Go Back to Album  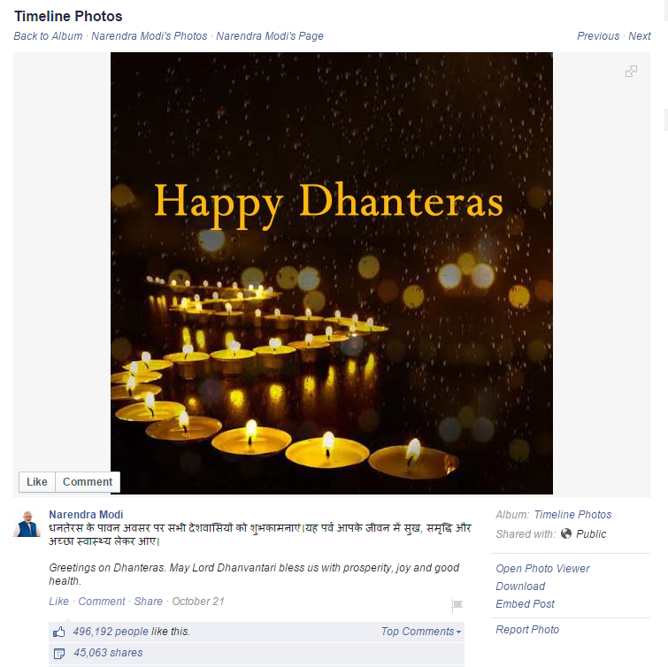pos(48,36)
